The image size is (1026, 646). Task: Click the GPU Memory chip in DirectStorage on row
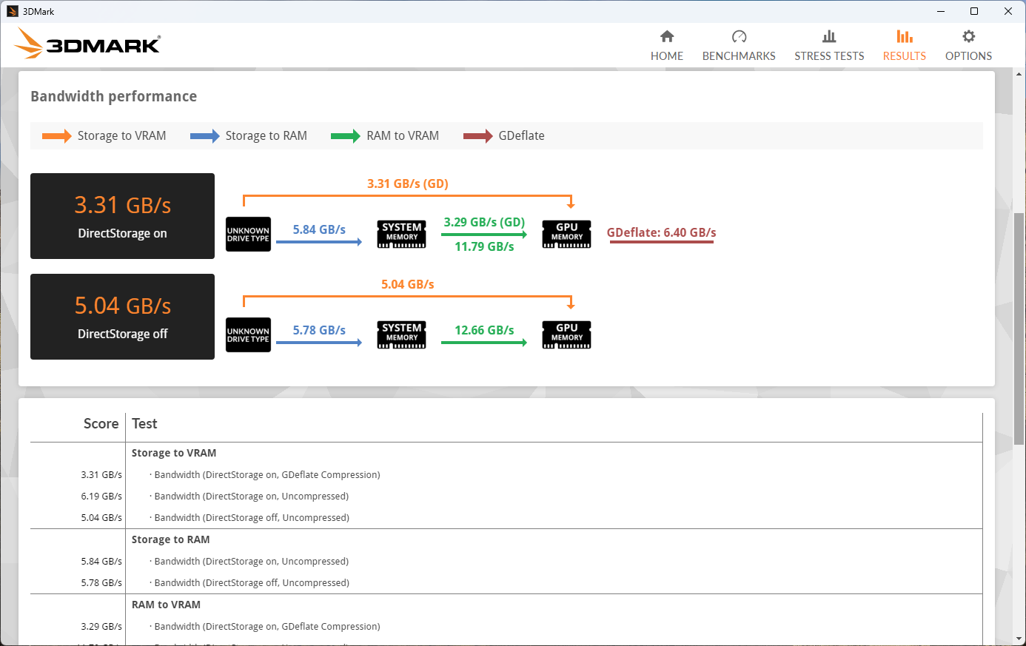pos(566,234)
